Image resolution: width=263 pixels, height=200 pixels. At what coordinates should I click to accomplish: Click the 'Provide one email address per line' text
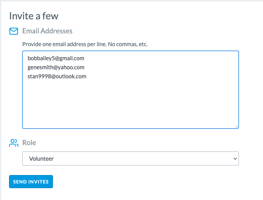pyautogui.click(x=65, y=44)
